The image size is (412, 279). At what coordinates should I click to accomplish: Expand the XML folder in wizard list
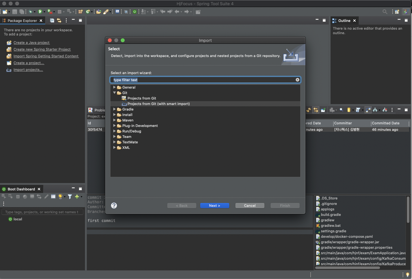(x=114, y=148)
